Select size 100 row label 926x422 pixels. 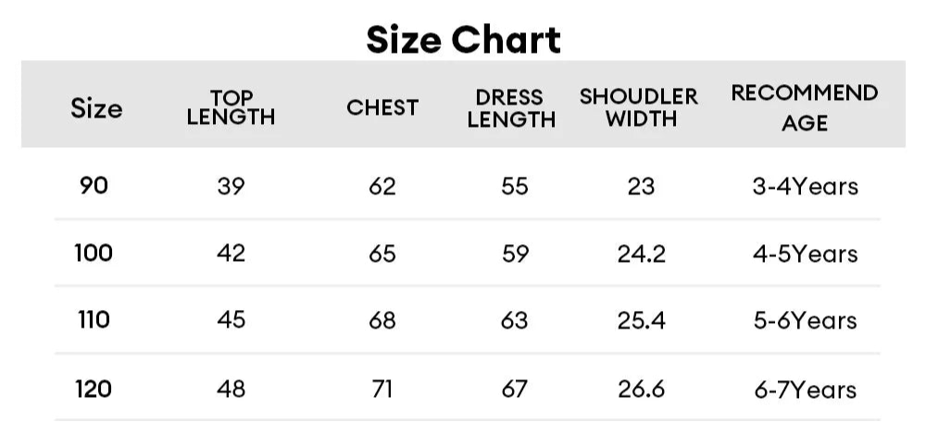pos(94,254)
